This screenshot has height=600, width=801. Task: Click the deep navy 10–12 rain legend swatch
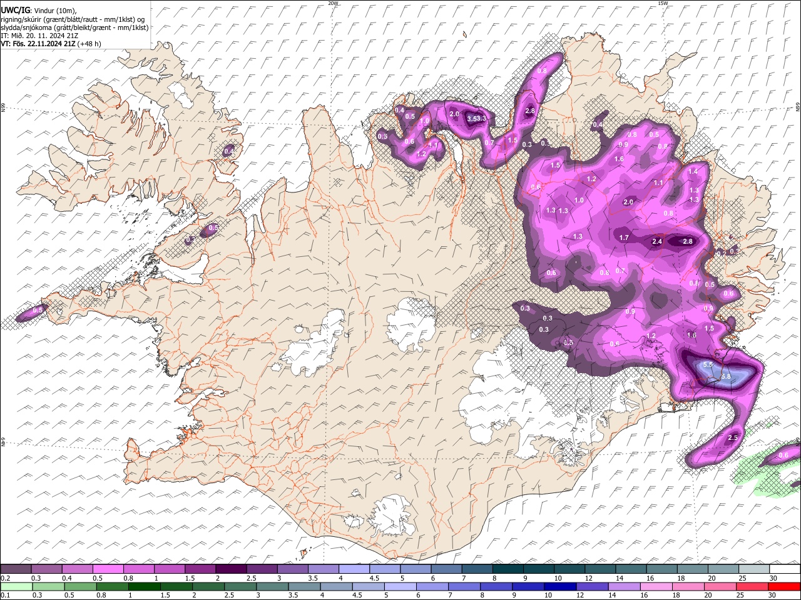tap(559, 586)
